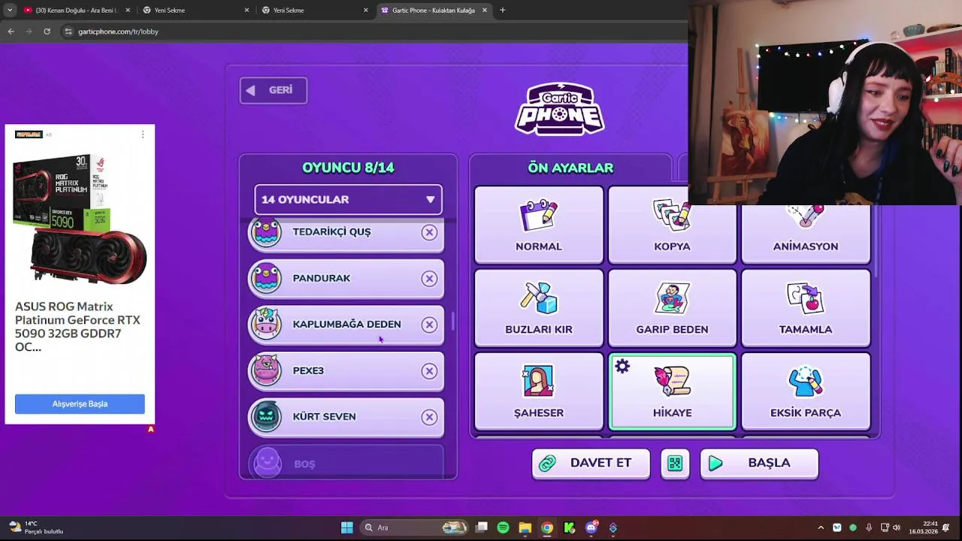Image resolution: width=962 pixels, height=541 pixels.
Task: Open clock and date panel
Action: point(924,527)
